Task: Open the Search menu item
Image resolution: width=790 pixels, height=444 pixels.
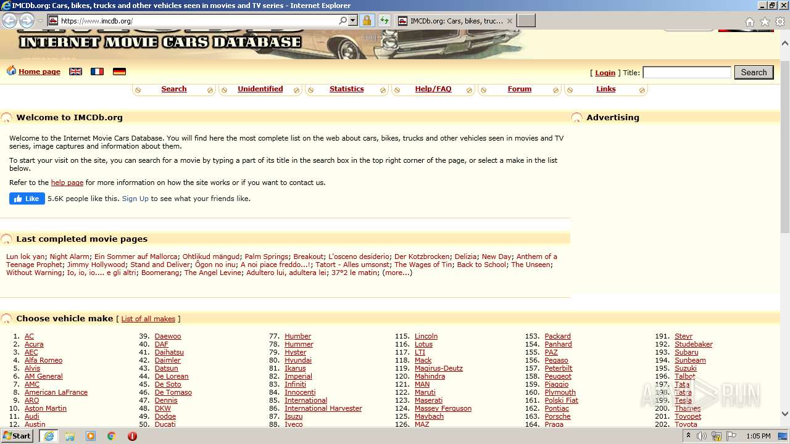Action: click(174, 89)
